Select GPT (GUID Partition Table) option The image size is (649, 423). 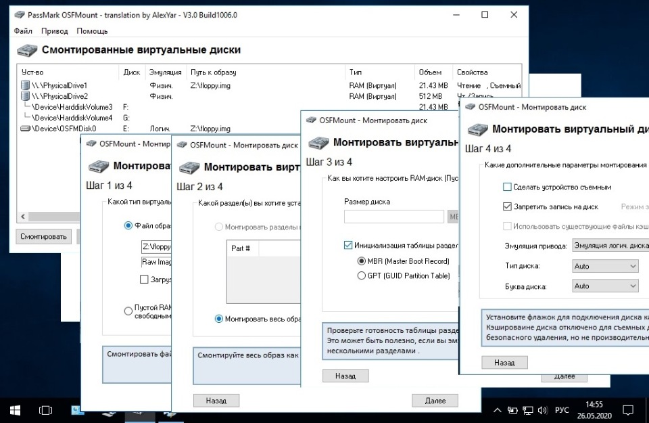[x=361, y=275]
